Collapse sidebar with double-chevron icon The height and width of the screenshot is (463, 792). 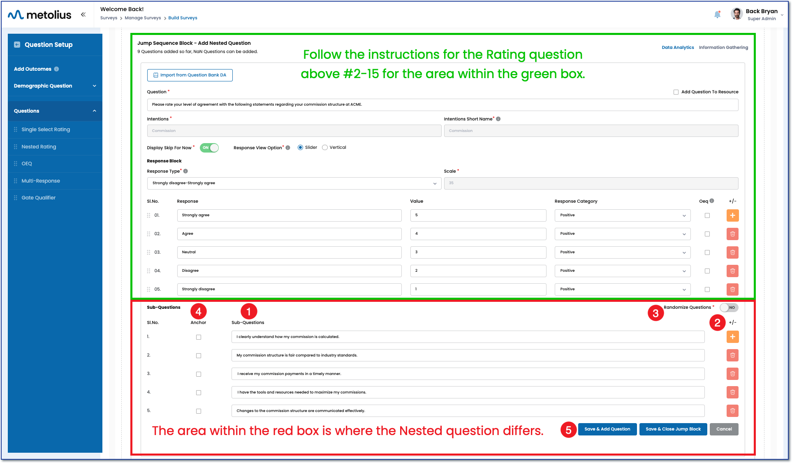(x=83, y=15)
